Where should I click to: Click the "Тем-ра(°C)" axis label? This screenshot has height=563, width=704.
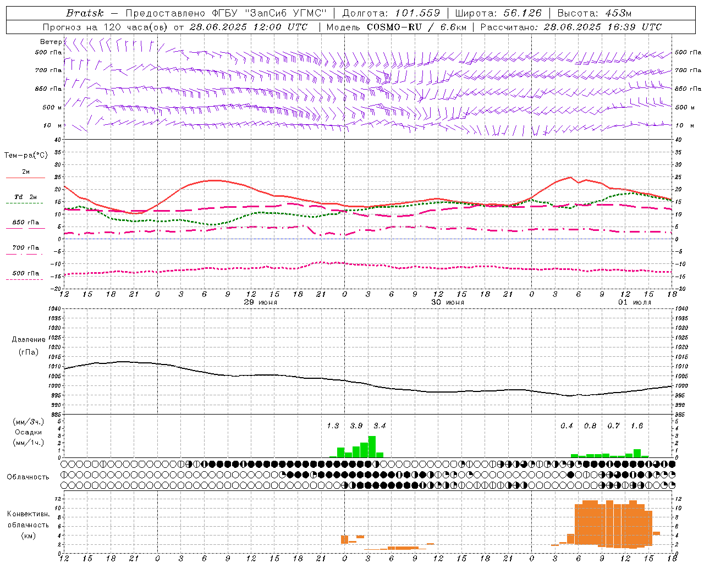(26, 156)
